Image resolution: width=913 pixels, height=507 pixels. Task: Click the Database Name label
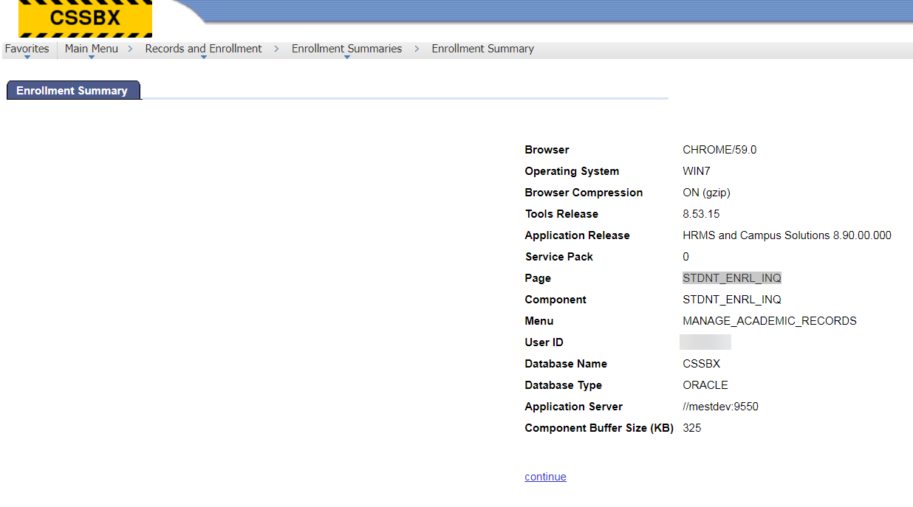pyautogui.click(x=566, y=364)
